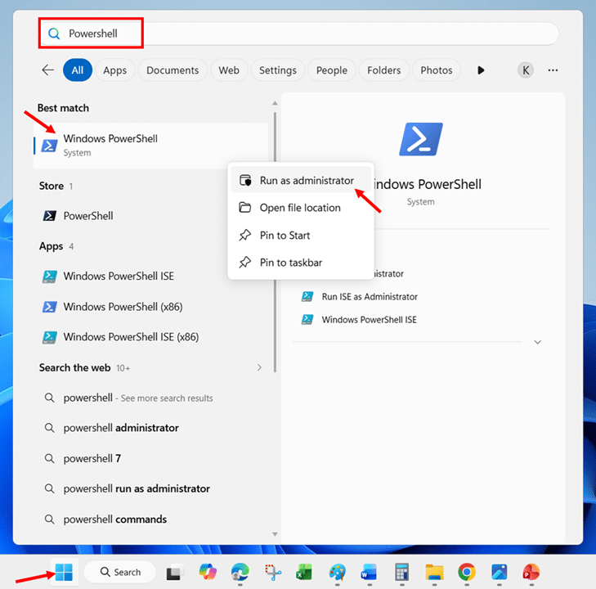Click the back arrow in search panel
Screen dimensions: 596x589
tap(48, 70)
